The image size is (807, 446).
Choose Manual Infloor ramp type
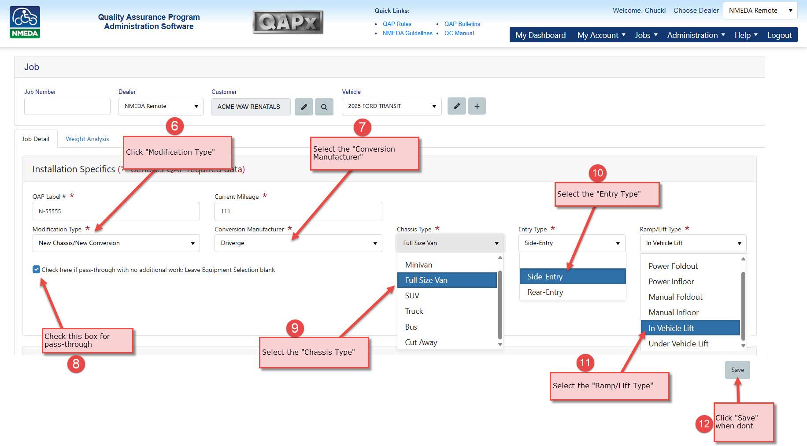click(x=691, y=312)
